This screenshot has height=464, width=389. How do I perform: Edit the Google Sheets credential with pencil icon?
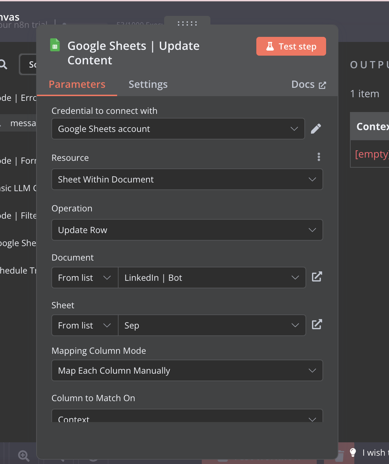316,129
